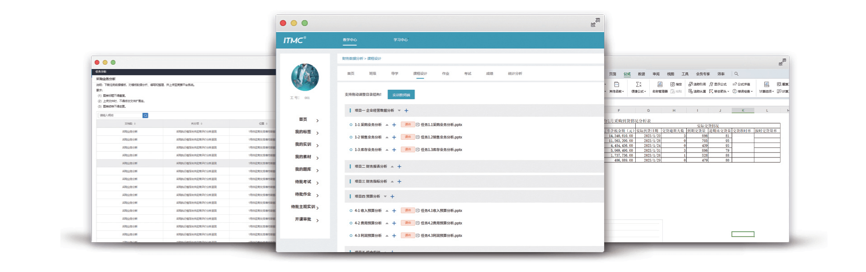Click the plus icon beside 4-2 费用预算分析
The height and width of the screenshot is (272, 866).
(394, 223)
